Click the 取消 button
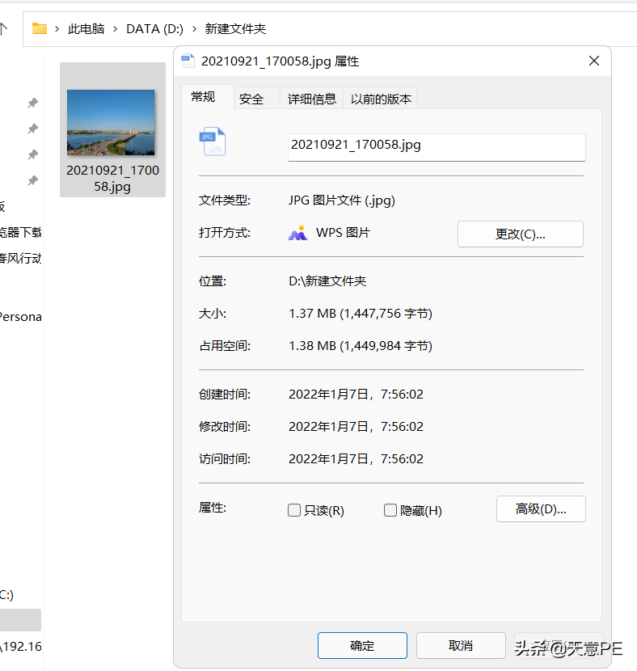Viewport: 637px width, 671px height. click(461, 645)
